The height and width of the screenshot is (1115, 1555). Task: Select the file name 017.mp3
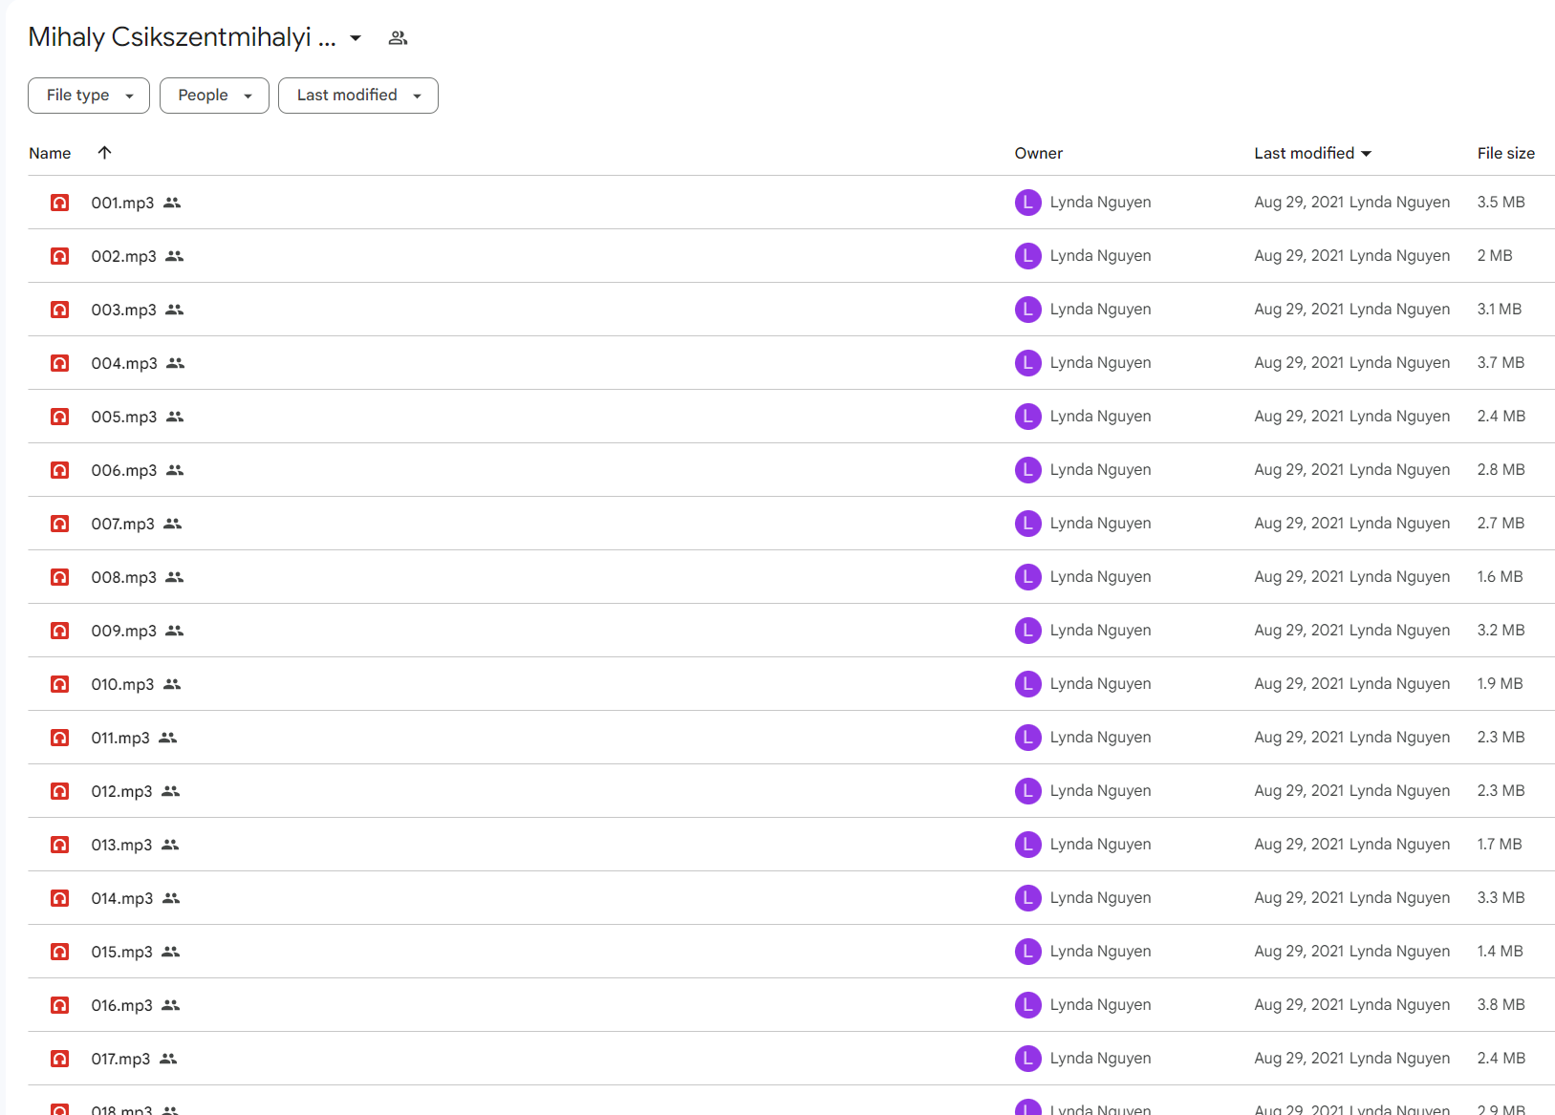click(x=120, y=1059)
